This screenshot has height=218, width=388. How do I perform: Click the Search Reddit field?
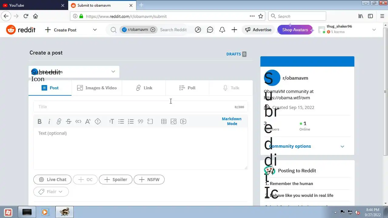pyautogui.click(x=173, y=30)
